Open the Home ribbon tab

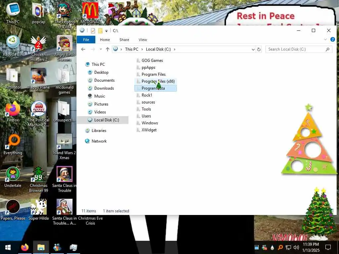tap(105, 40)
